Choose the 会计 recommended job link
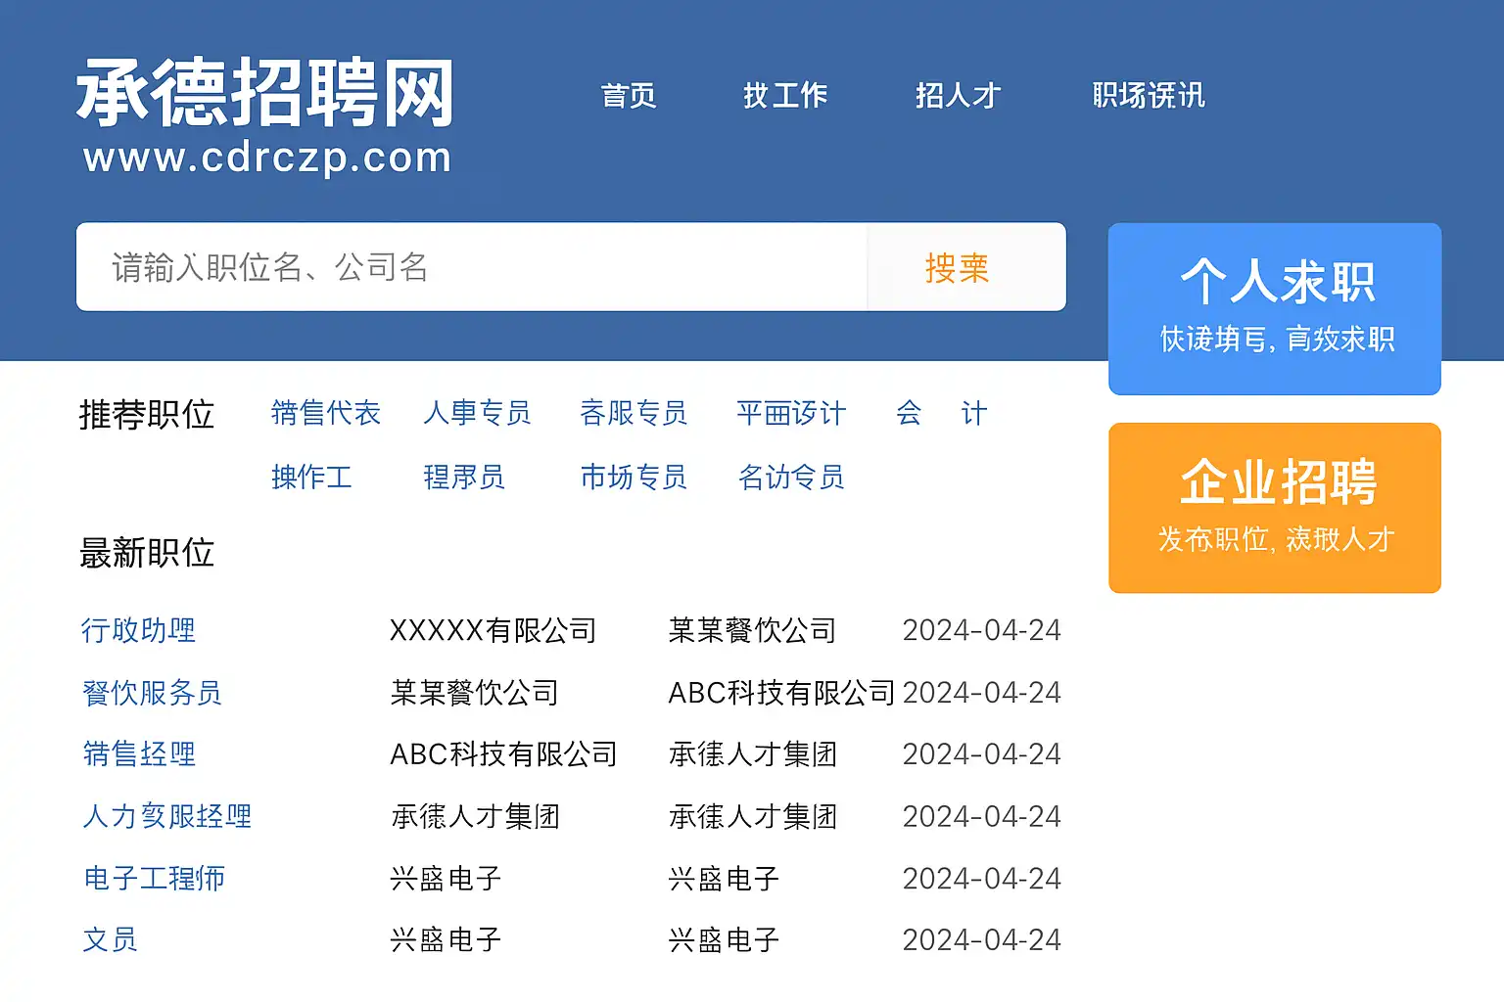 click(x=941, y=413)
